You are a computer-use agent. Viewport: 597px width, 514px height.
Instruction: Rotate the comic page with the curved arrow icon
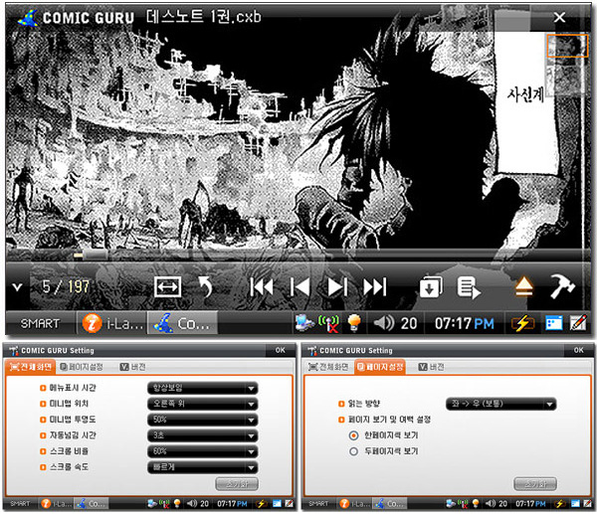pos(206,287)
